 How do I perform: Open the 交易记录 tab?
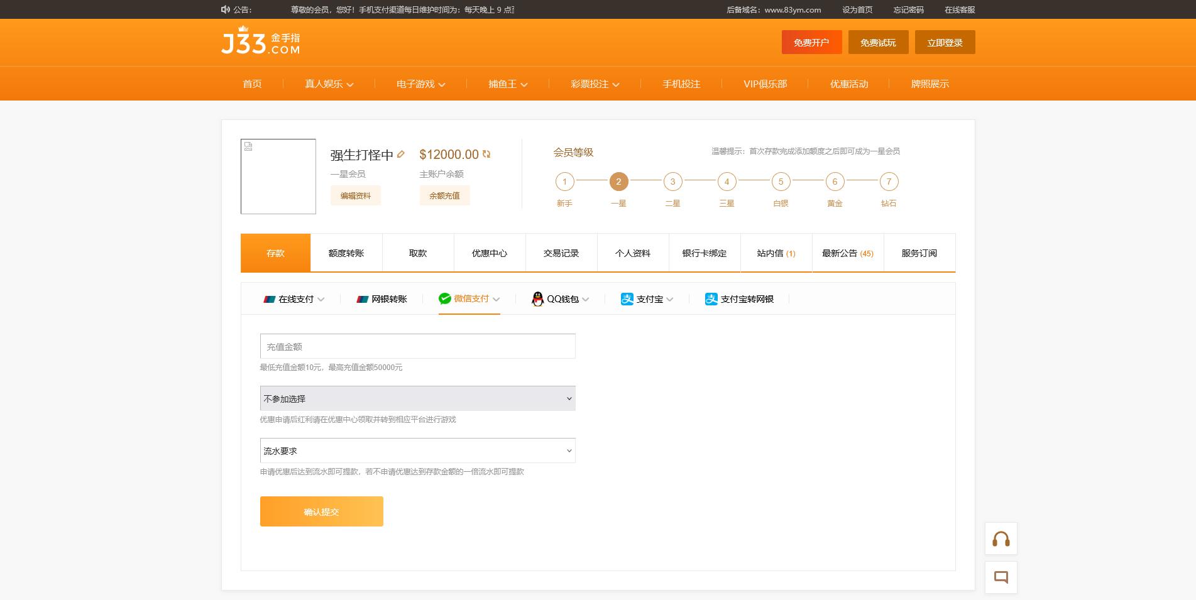click(561, 253)
